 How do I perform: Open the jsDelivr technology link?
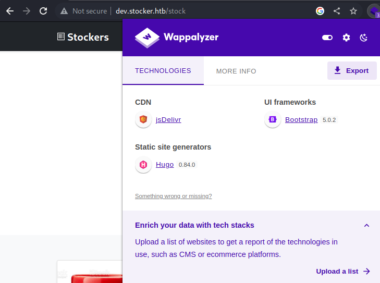pyautogui.click(x=168, y=120)
